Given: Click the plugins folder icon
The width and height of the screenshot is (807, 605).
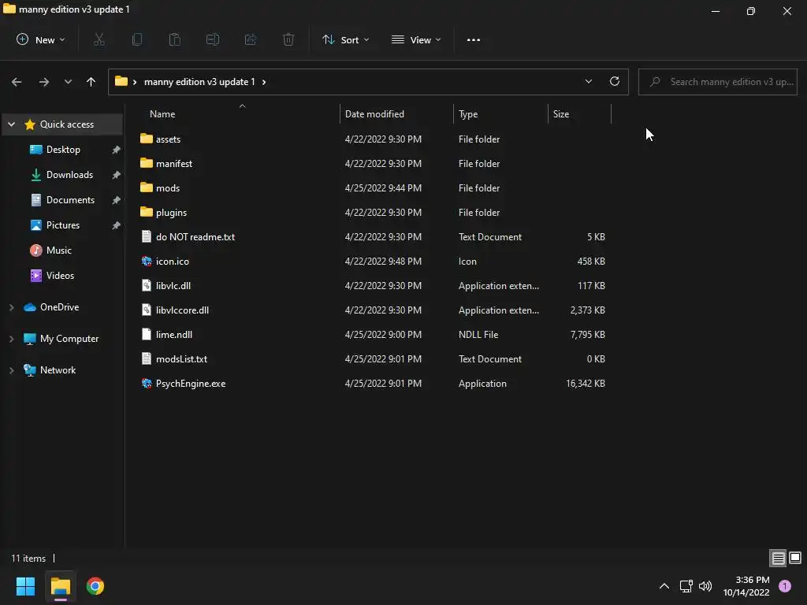Looking at the screenshot, I should (x=147, y=212).
